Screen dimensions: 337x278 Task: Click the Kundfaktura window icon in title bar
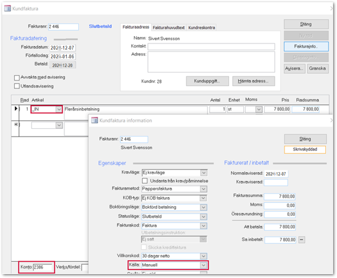click(7, 8)
